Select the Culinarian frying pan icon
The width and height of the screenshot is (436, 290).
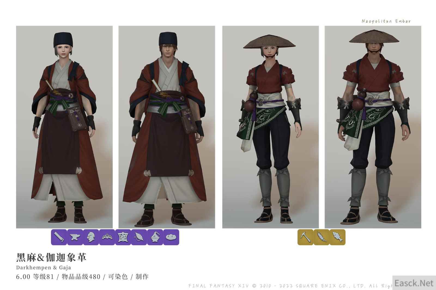[171, 237]
